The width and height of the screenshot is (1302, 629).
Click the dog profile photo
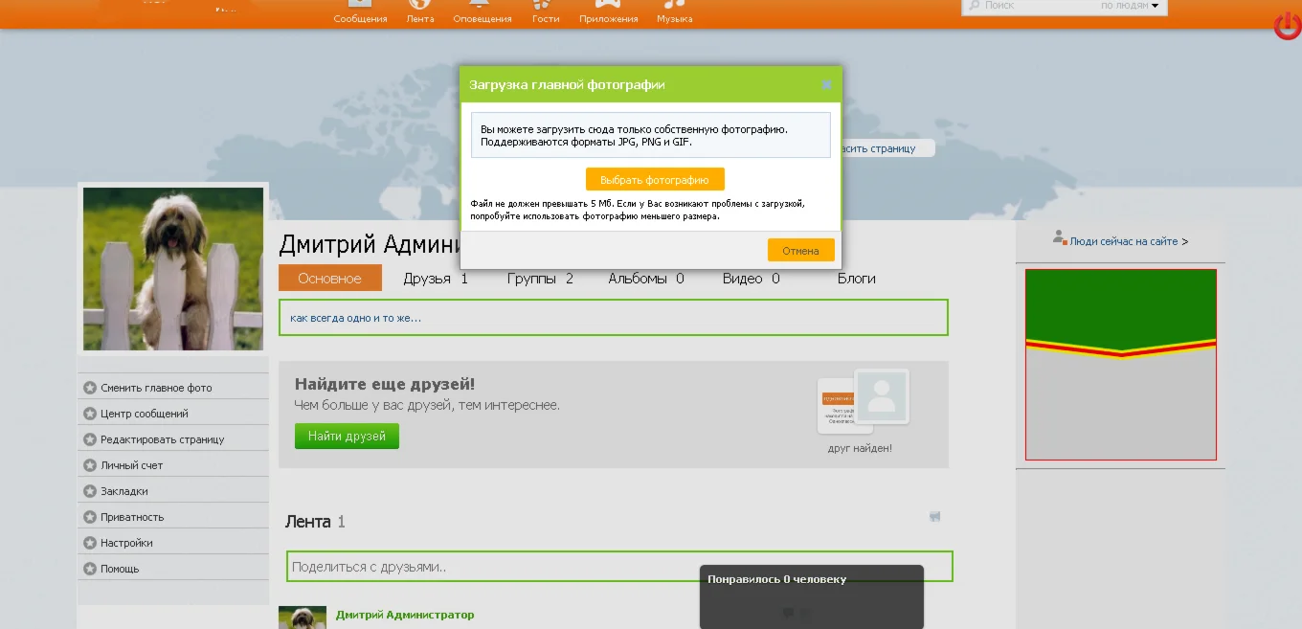(173, 268)
